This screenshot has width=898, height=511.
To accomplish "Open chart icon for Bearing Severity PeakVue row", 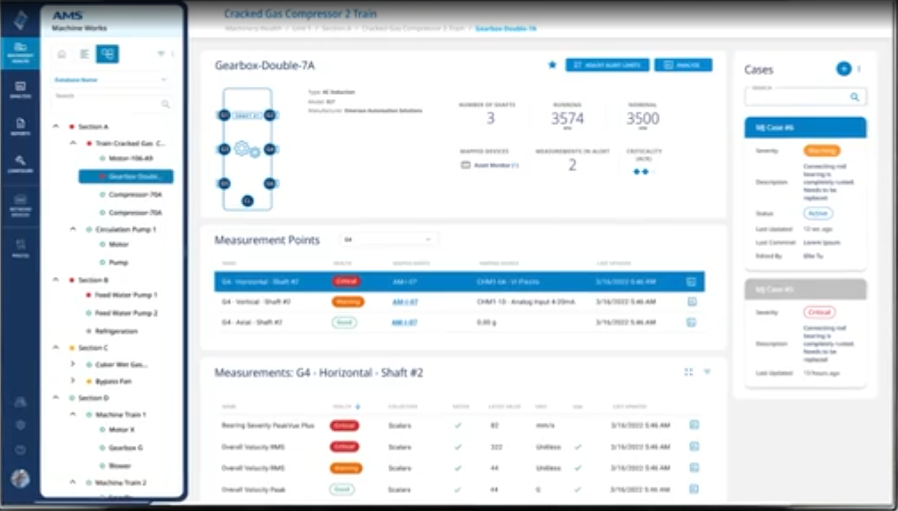I will point(694,425).
